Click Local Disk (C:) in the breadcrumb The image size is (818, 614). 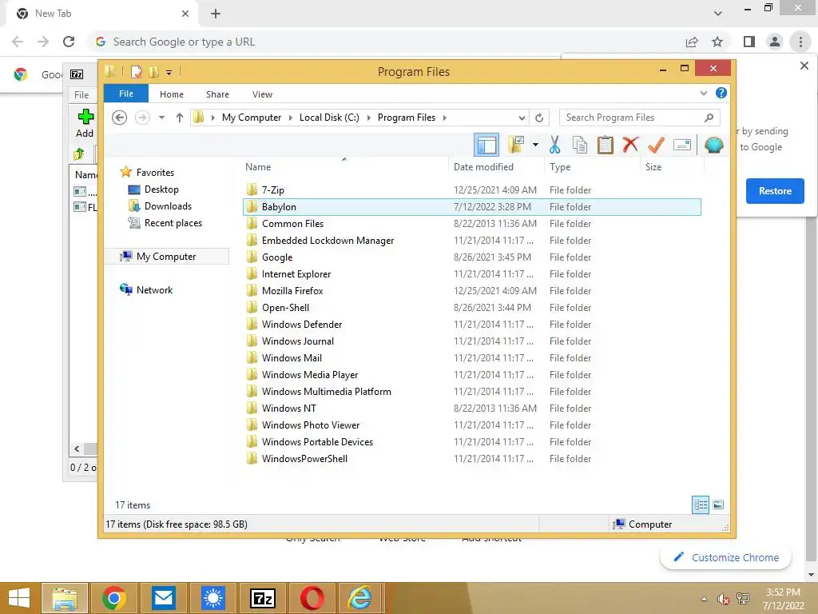point(329,118)
